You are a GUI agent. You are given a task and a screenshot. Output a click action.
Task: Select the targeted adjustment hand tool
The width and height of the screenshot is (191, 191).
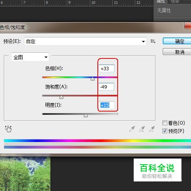pos(8,129)
